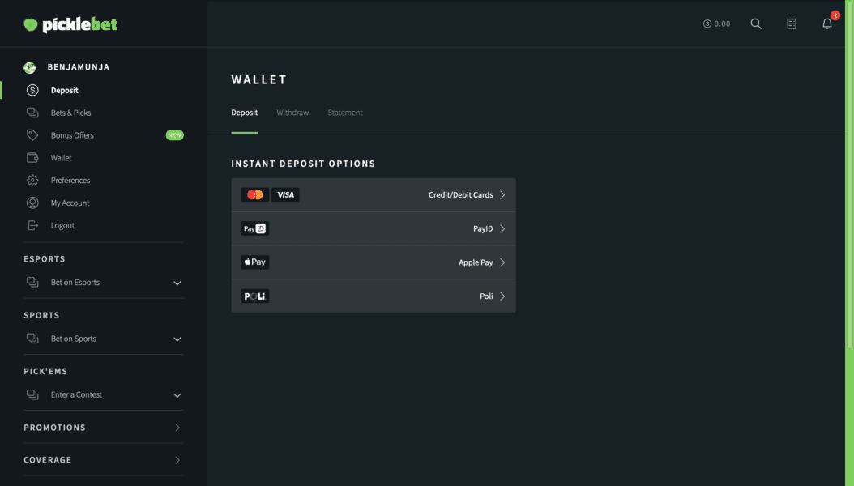
Task: Expand the Bet on Sports dropdown
Action: 177,339
